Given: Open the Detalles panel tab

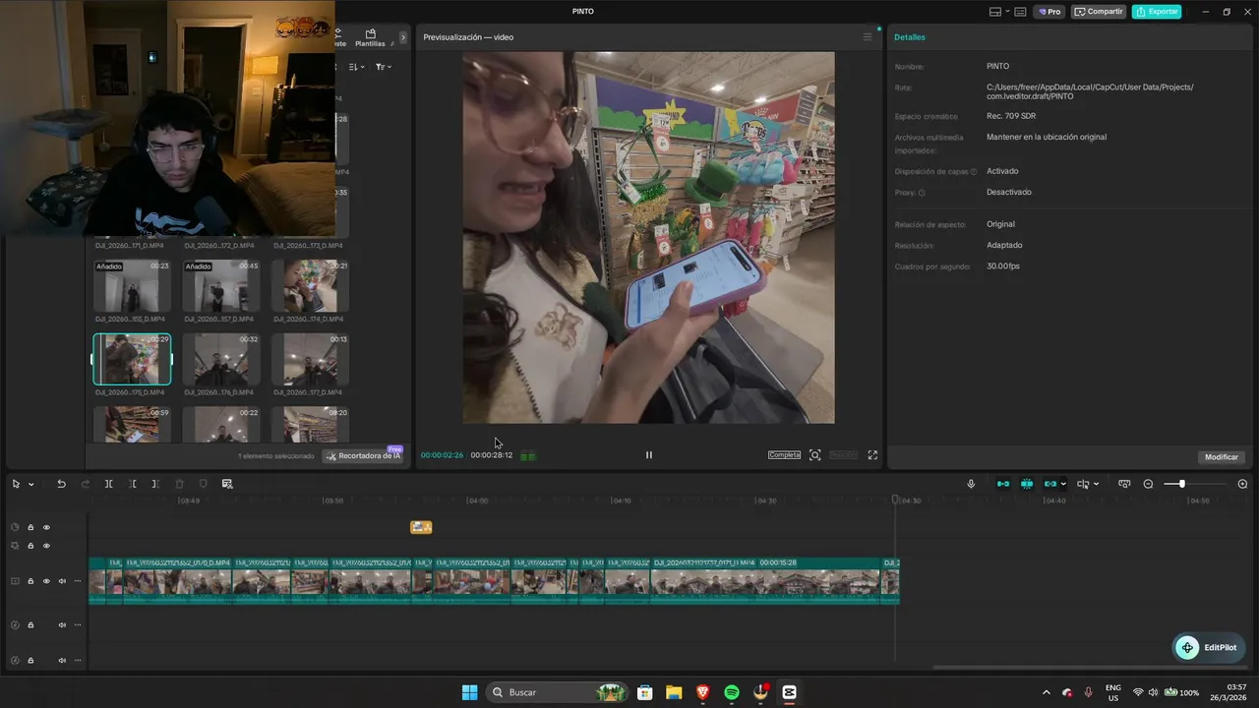Looking at the screenshot, I should pyautogui.click(x=910, y=37).
